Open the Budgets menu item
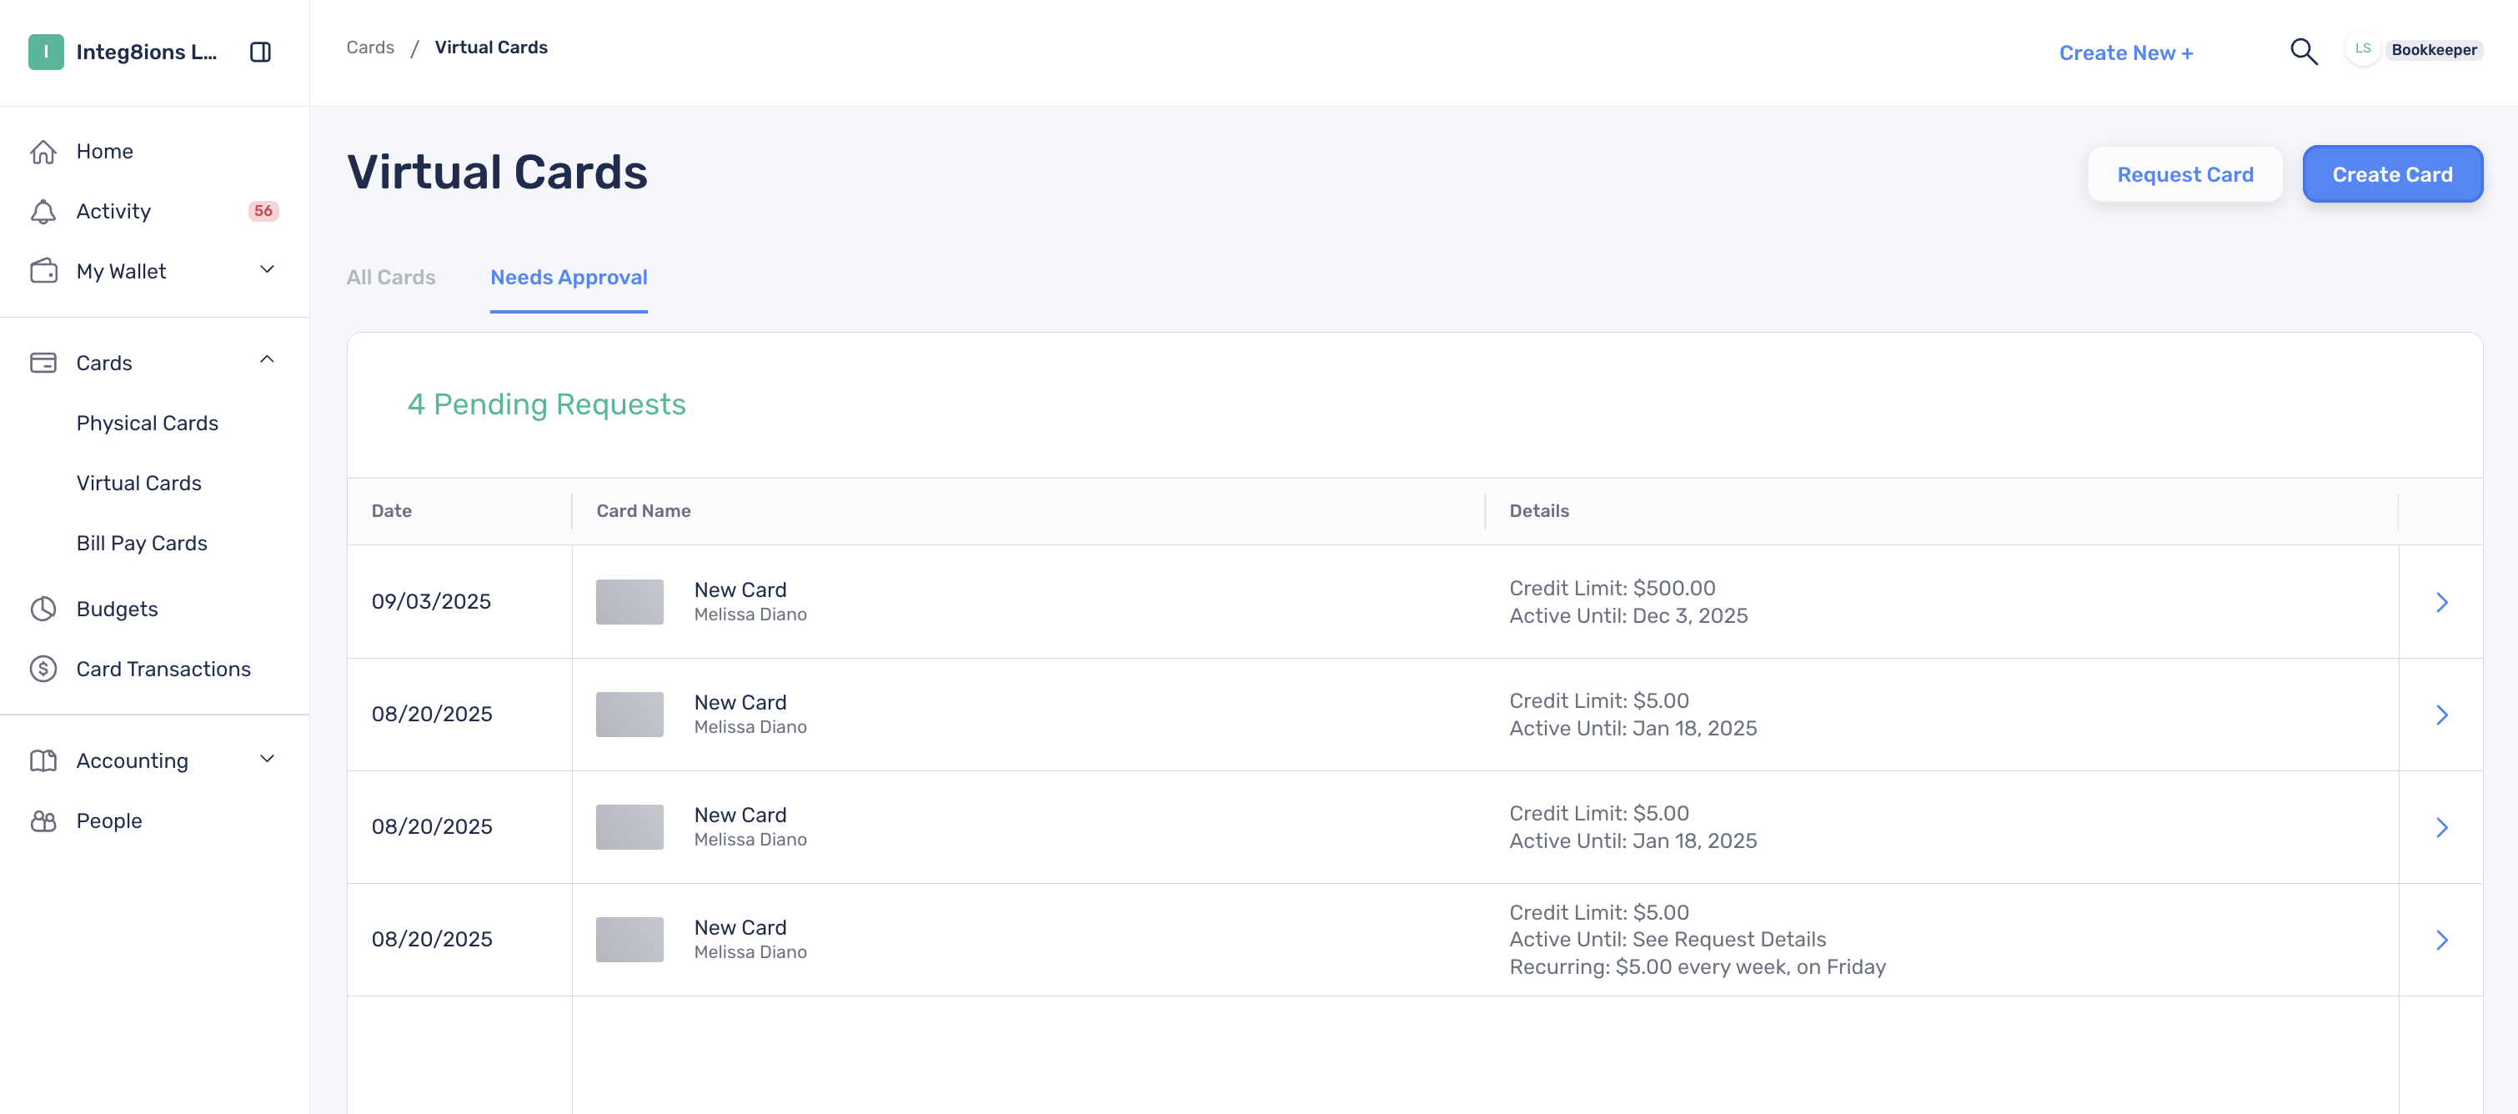 point(118,609)
